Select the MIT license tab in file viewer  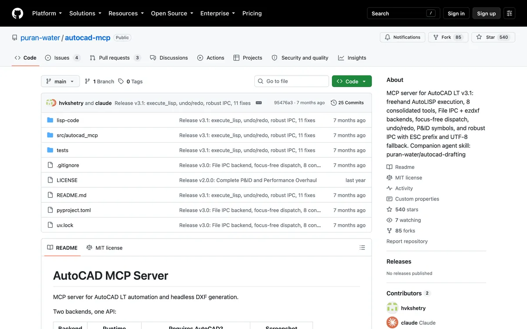pyautogui.click(x=105, y=248)
